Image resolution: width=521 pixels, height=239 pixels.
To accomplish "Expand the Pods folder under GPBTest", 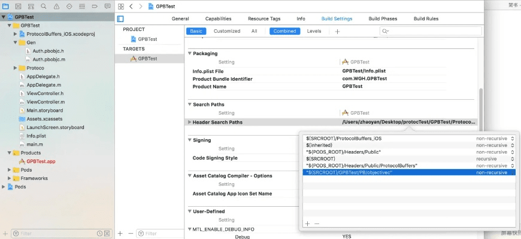I will click(x=9, y=170).
